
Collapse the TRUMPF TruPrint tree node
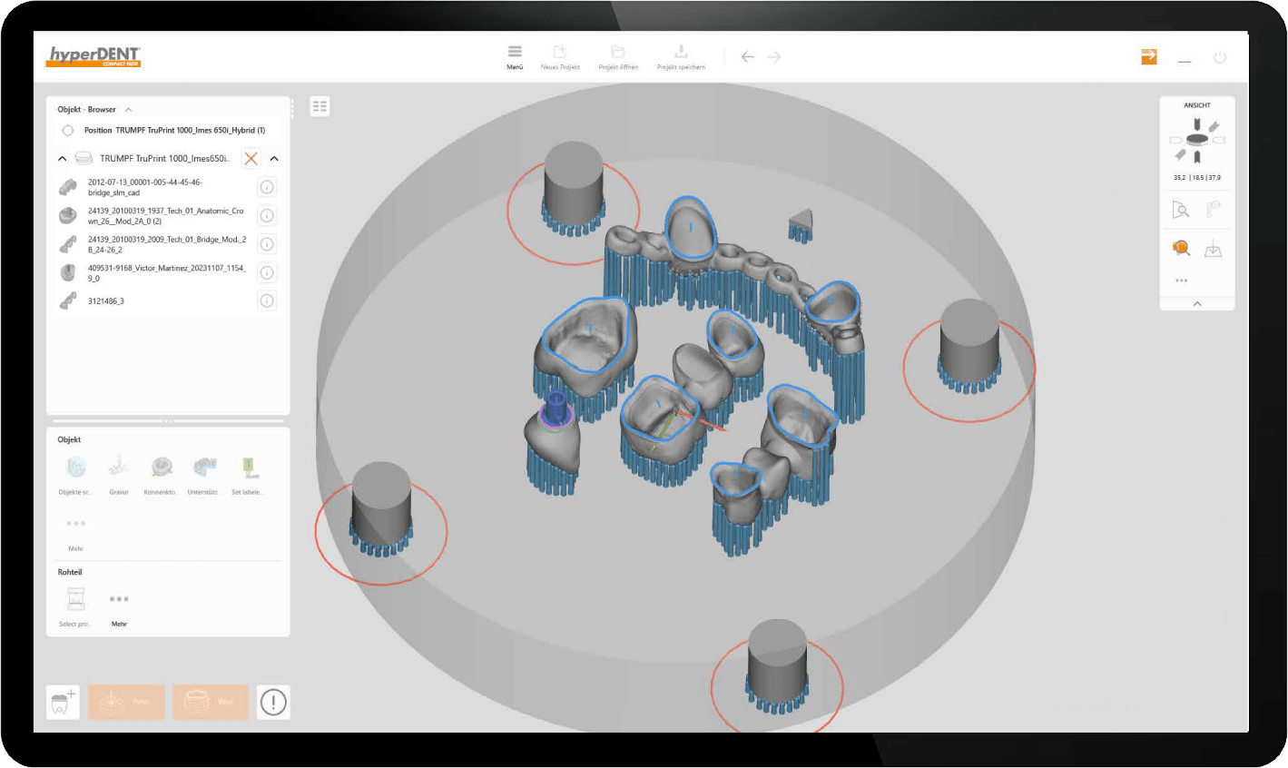click(62, 159)
